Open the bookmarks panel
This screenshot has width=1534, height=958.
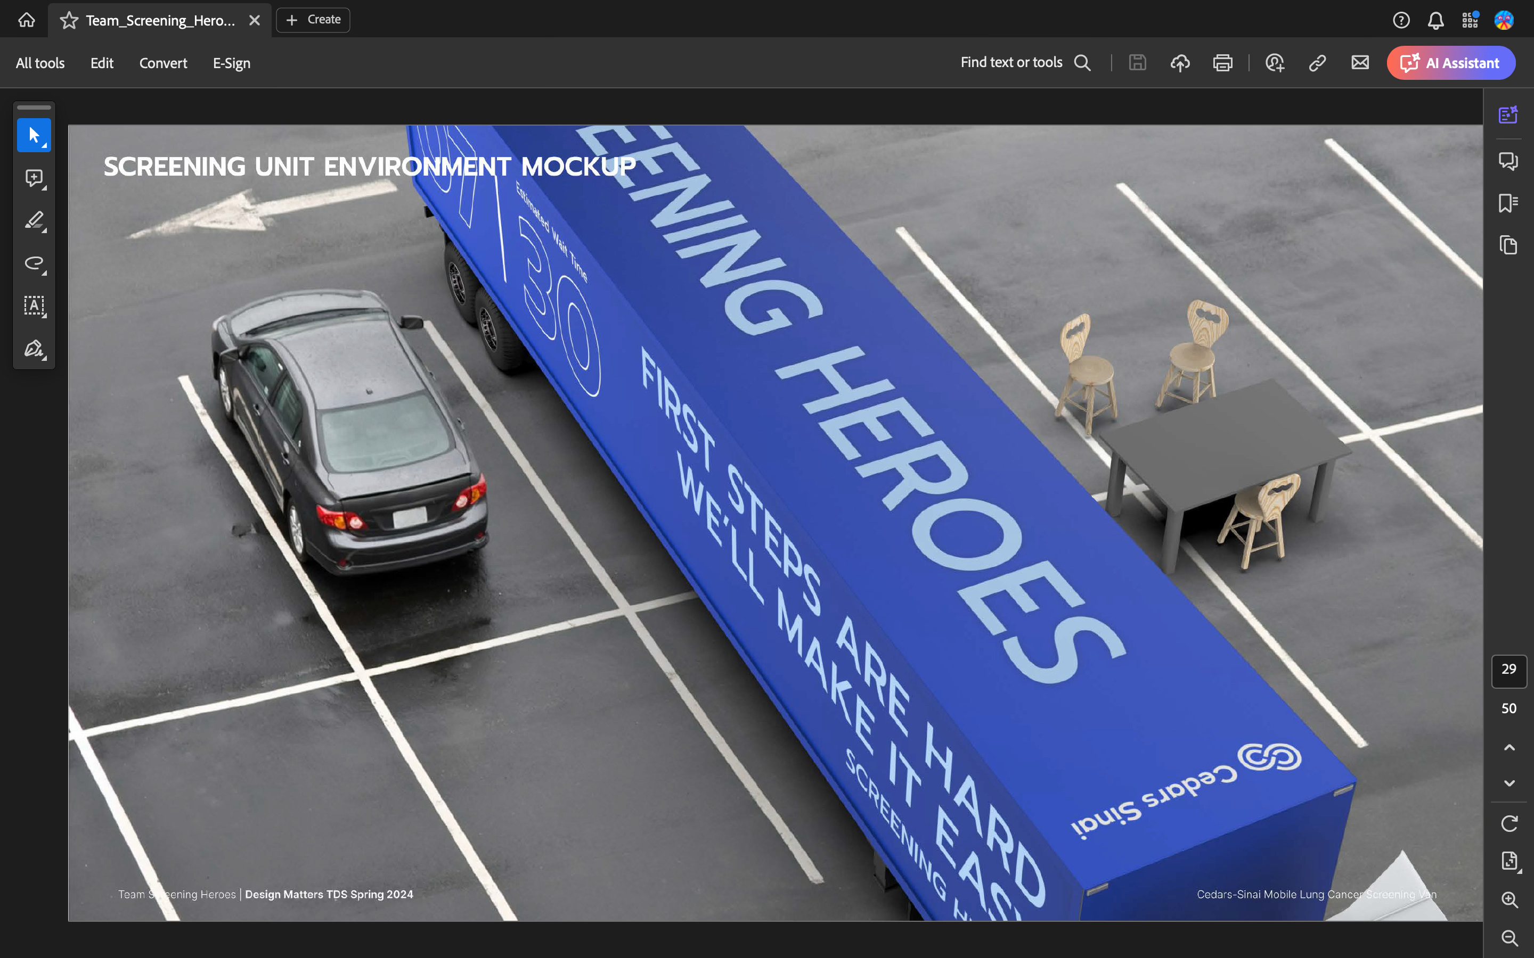click(x=1508, y=203)
